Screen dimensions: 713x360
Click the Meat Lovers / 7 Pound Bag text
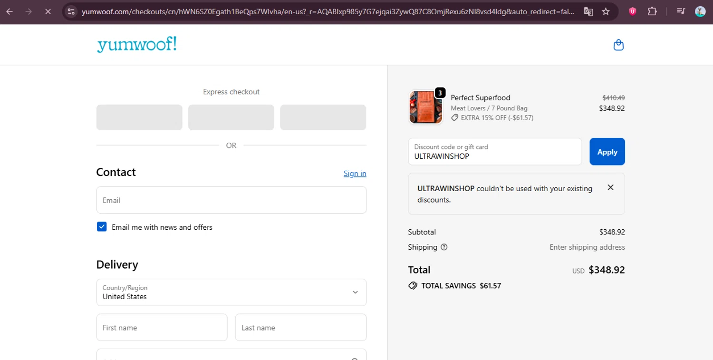tap(489, 108)
